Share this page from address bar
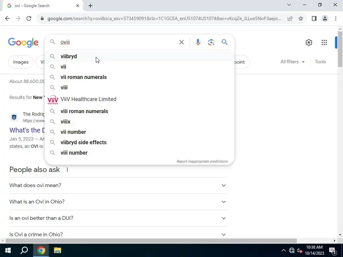 pos(290,19)
